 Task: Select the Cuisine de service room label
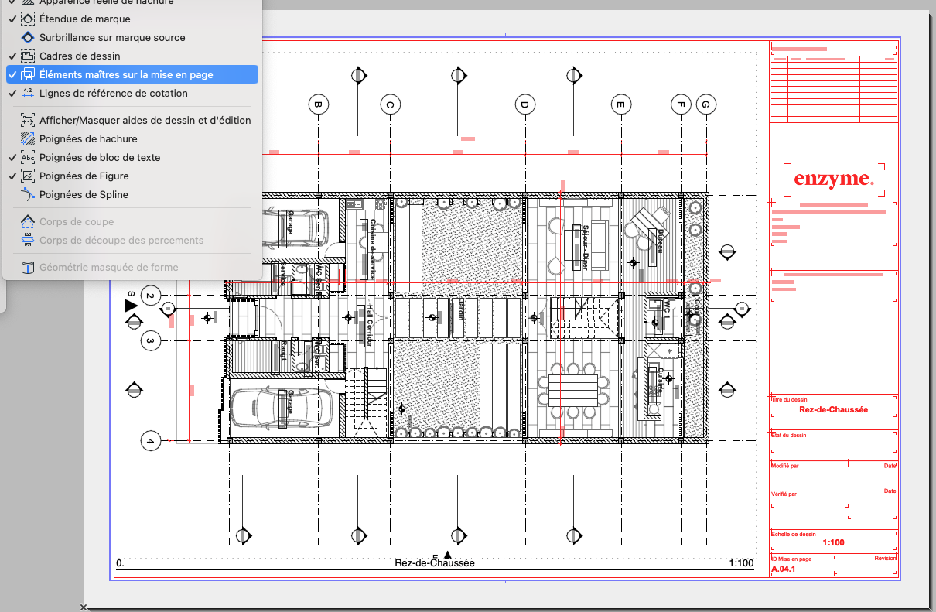tap(372, 250)
